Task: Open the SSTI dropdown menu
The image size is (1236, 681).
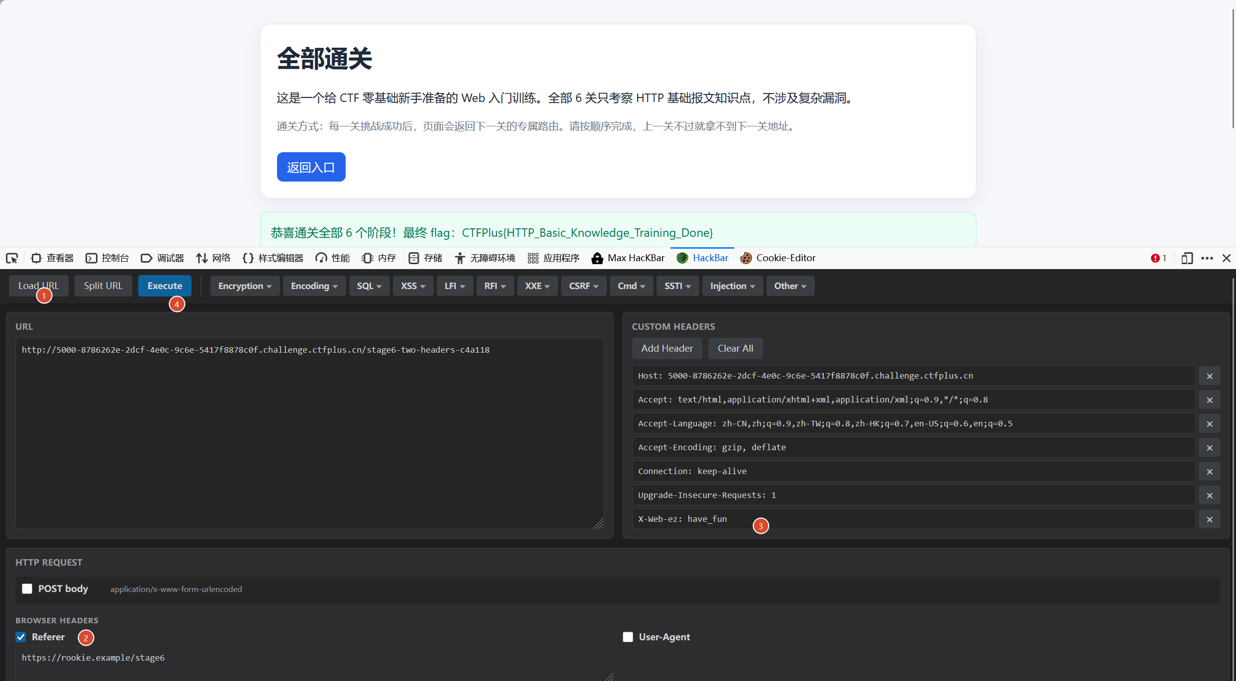Action: [x=677, y=286]
